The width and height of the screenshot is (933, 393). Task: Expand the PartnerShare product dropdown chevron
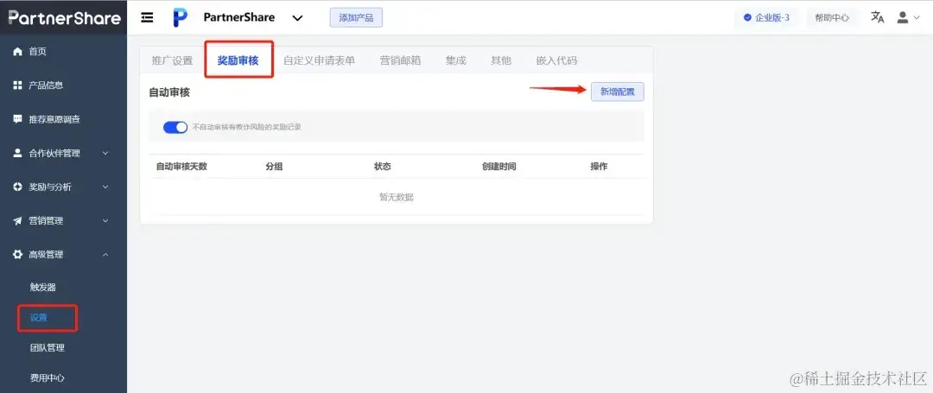click(x=297, y=18)
